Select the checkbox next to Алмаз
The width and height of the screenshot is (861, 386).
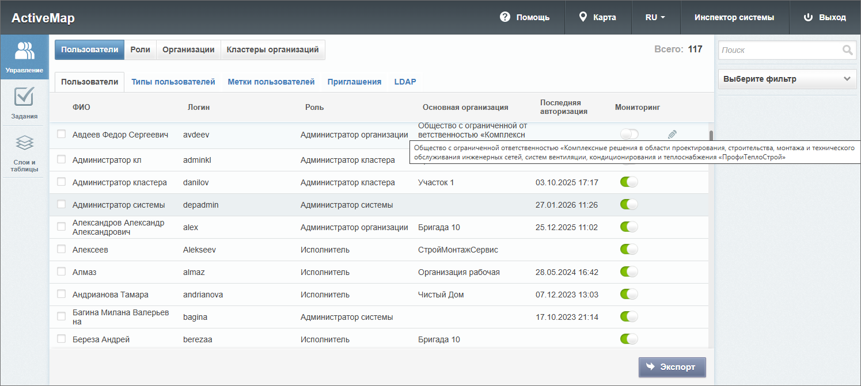[62, 272]
